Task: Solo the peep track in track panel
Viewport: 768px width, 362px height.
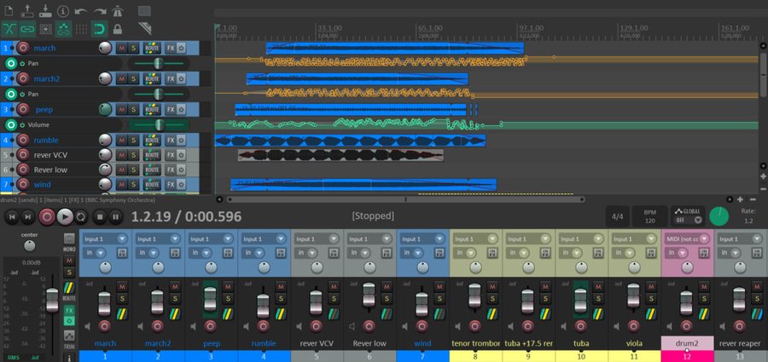Action: pyautogui.click(x=133, y=109)
